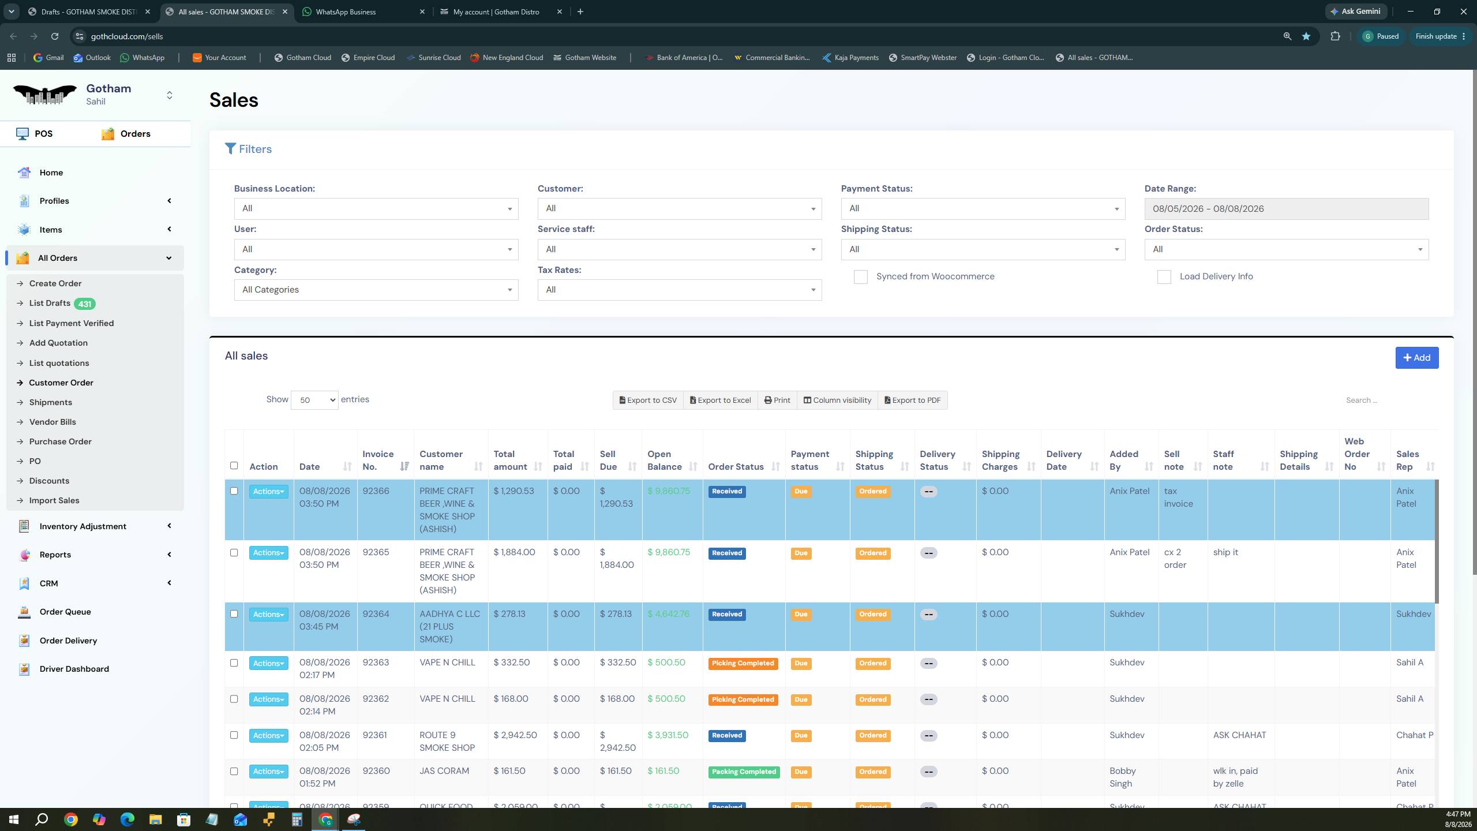Open the Payment Status dropdown

pos(983,209)
